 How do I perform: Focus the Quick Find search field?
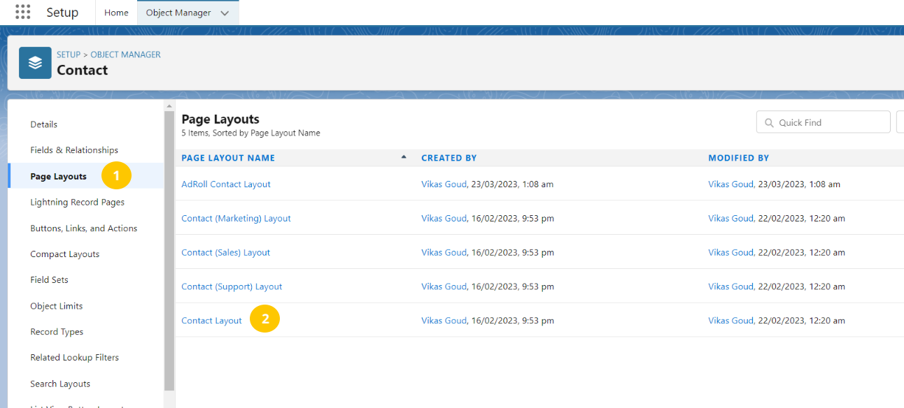(x=823, y=122)
